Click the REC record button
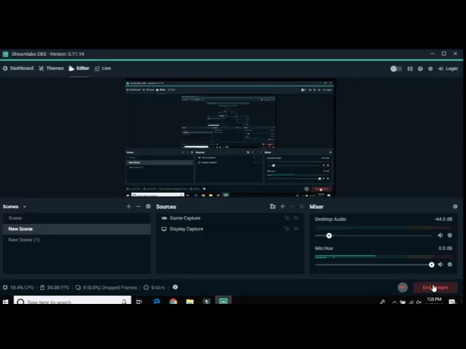 403,287
